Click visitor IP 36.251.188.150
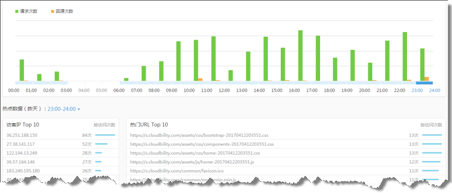452x193 pixels. coord(22,135)
